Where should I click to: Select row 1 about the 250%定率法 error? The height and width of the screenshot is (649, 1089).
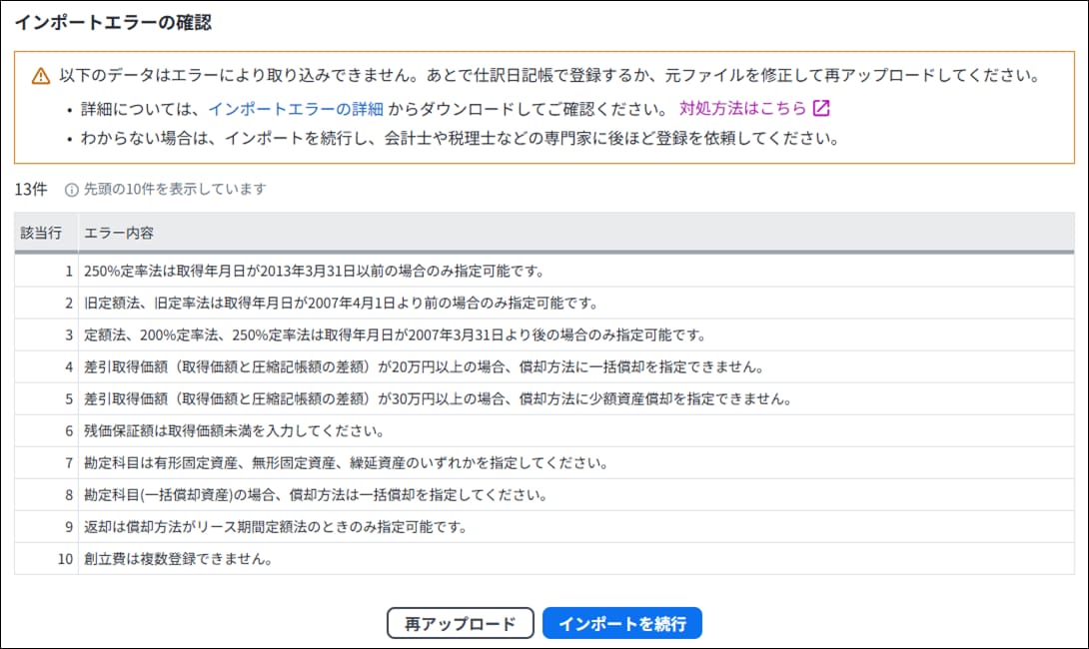tap(544, 271)
